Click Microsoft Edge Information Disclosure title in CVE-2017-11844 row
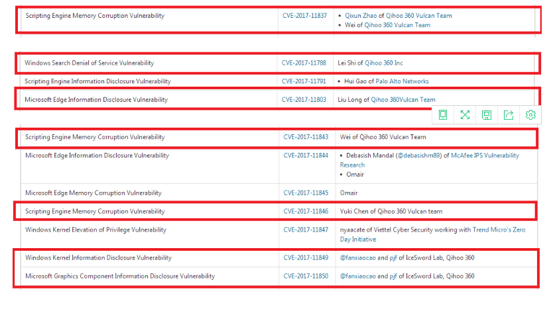This screenshot has width=551, height=311. 97,155
